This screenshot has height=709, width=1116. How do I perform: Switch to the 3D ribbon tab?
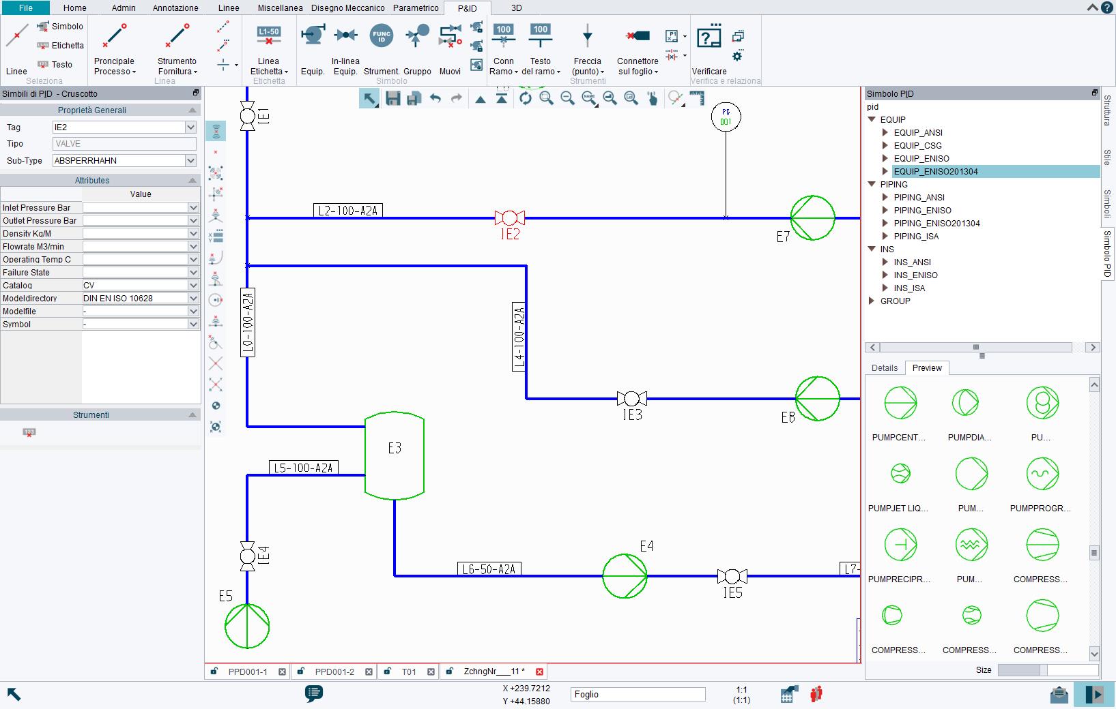[516, 8]
